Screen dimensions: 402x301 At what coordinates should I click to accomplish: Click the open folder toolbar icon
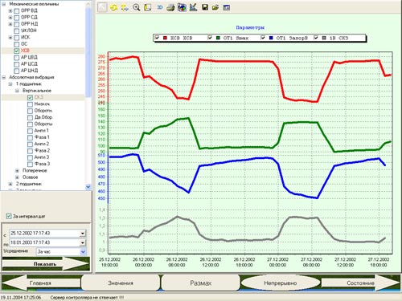(215, 7)
